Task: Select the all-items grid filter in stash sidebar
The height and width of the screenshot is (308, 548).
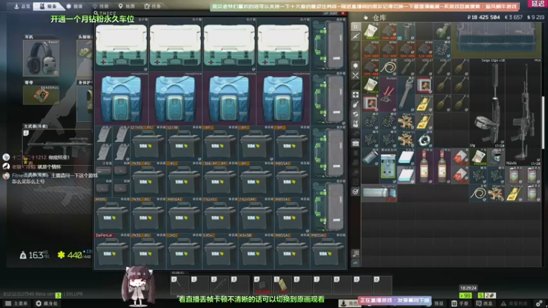Action: point(356,27)
